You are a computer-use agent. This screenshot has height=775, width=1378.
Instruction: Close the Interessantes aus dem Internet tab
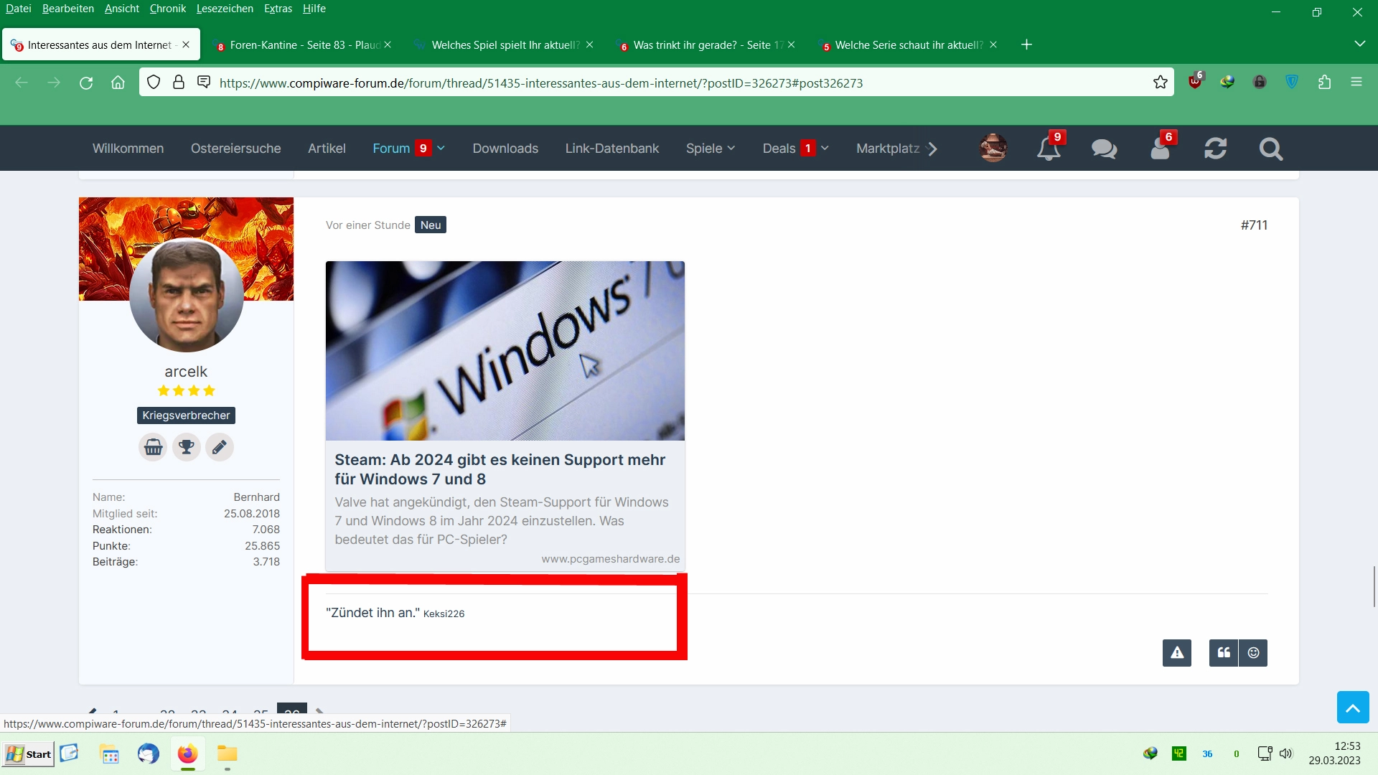point(186,44)
